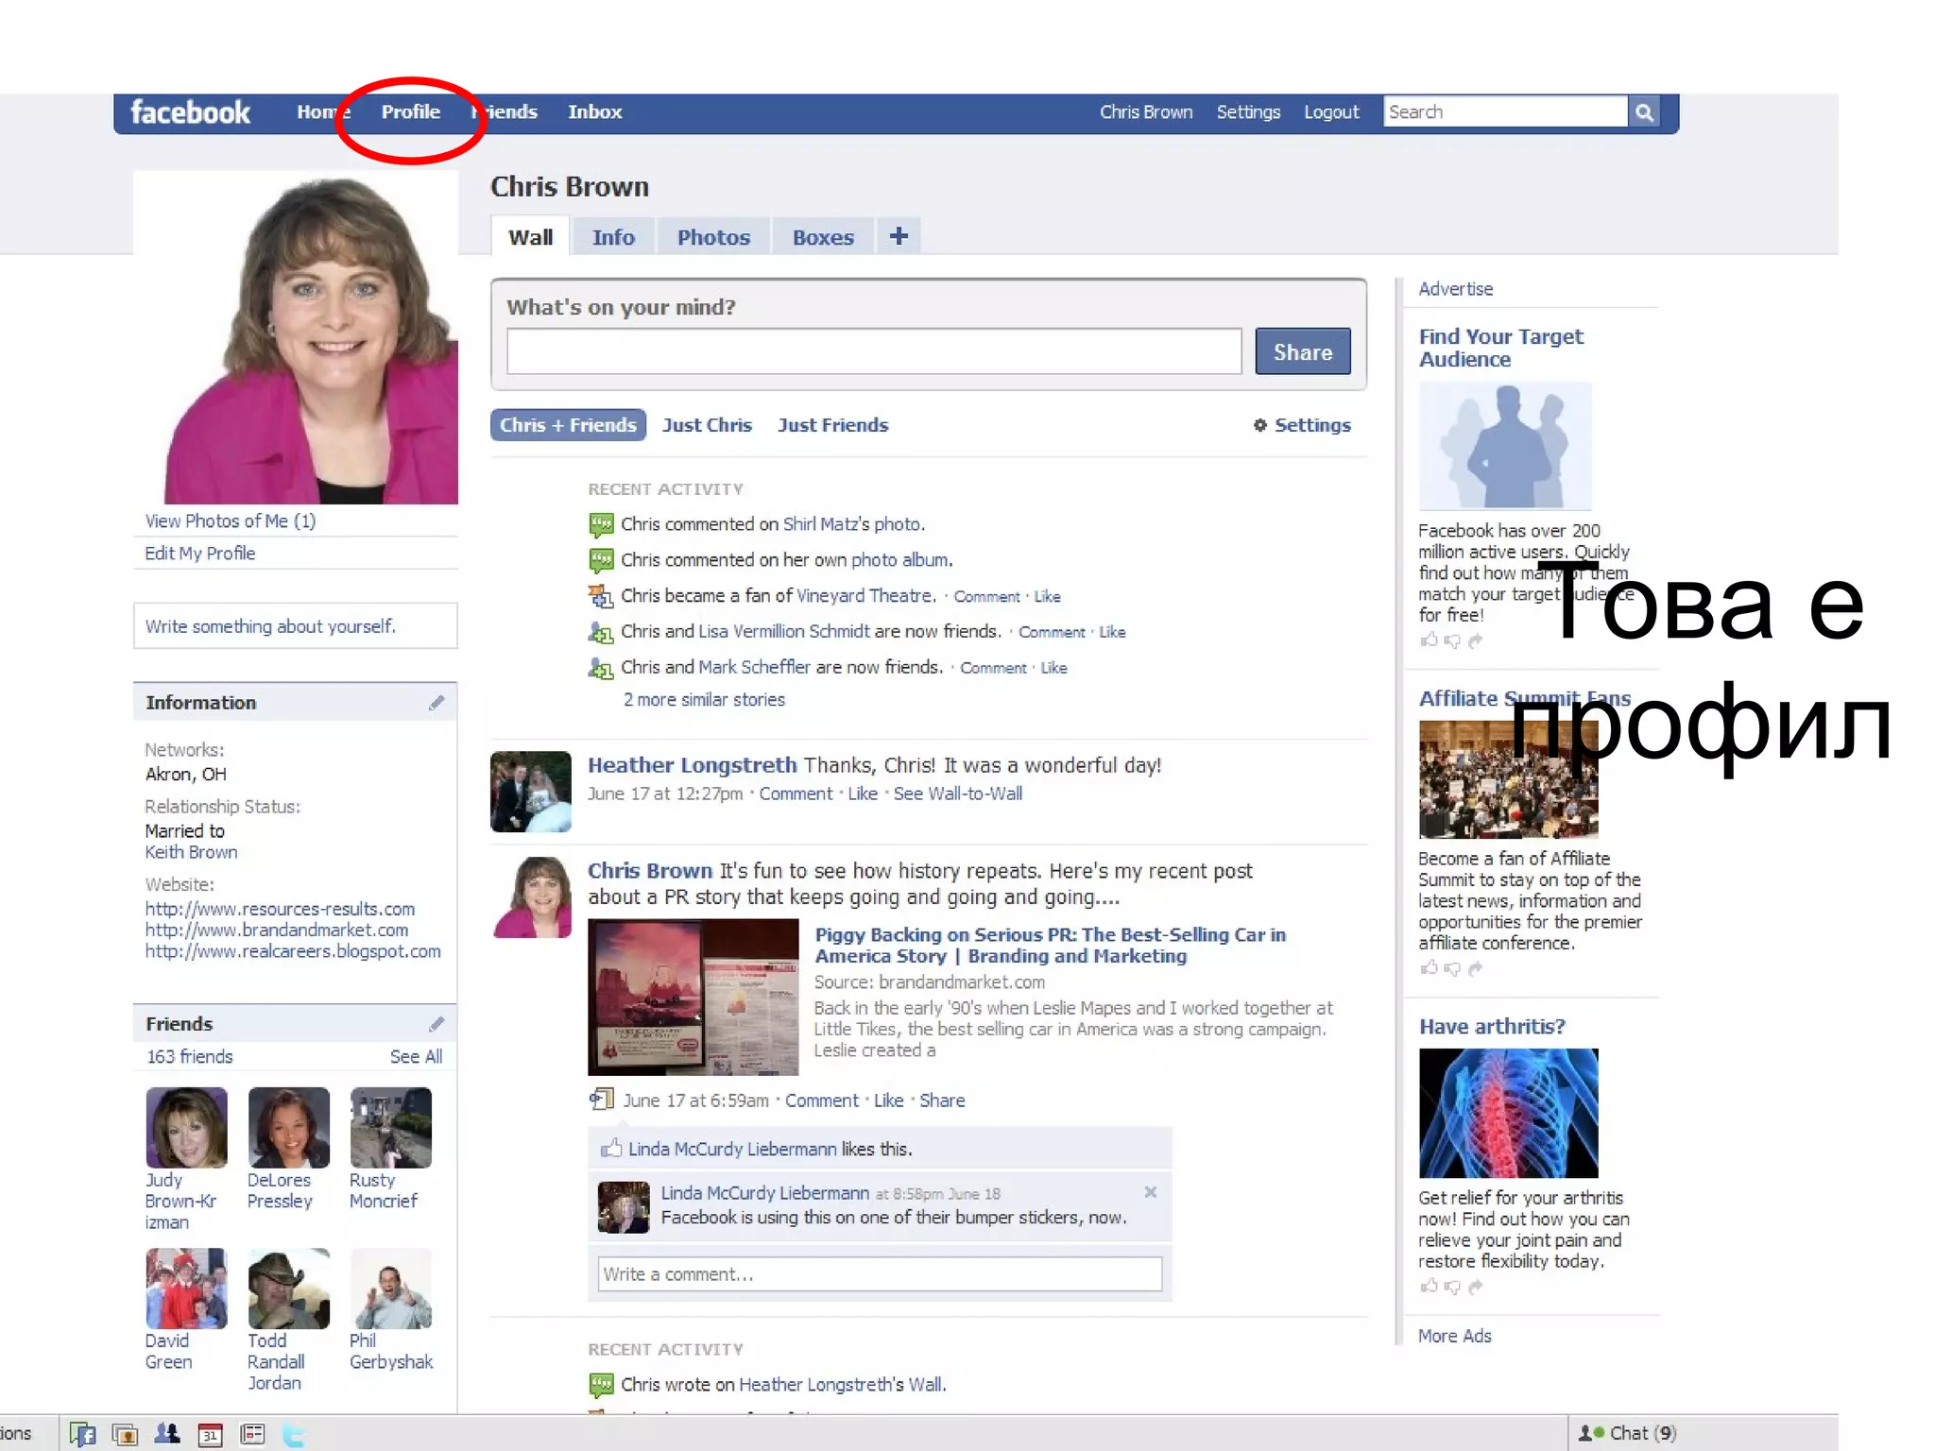
Task: Remove Linda's comment with X icon
Action: click(x=1150, y=1192)
